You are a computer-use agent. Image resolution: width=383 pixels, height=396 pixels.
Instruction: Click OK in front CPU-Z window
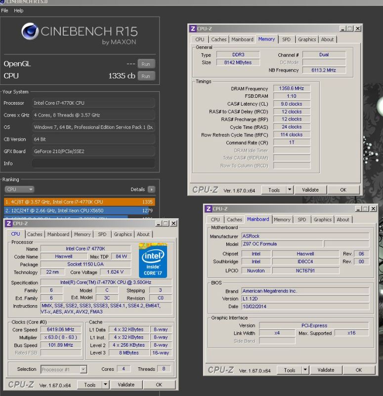(159, 385)
